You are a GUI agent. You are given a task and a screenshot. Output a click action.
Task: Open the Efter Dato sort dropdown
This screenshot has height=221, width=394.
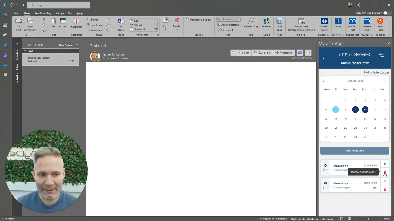tap(66, 45)
